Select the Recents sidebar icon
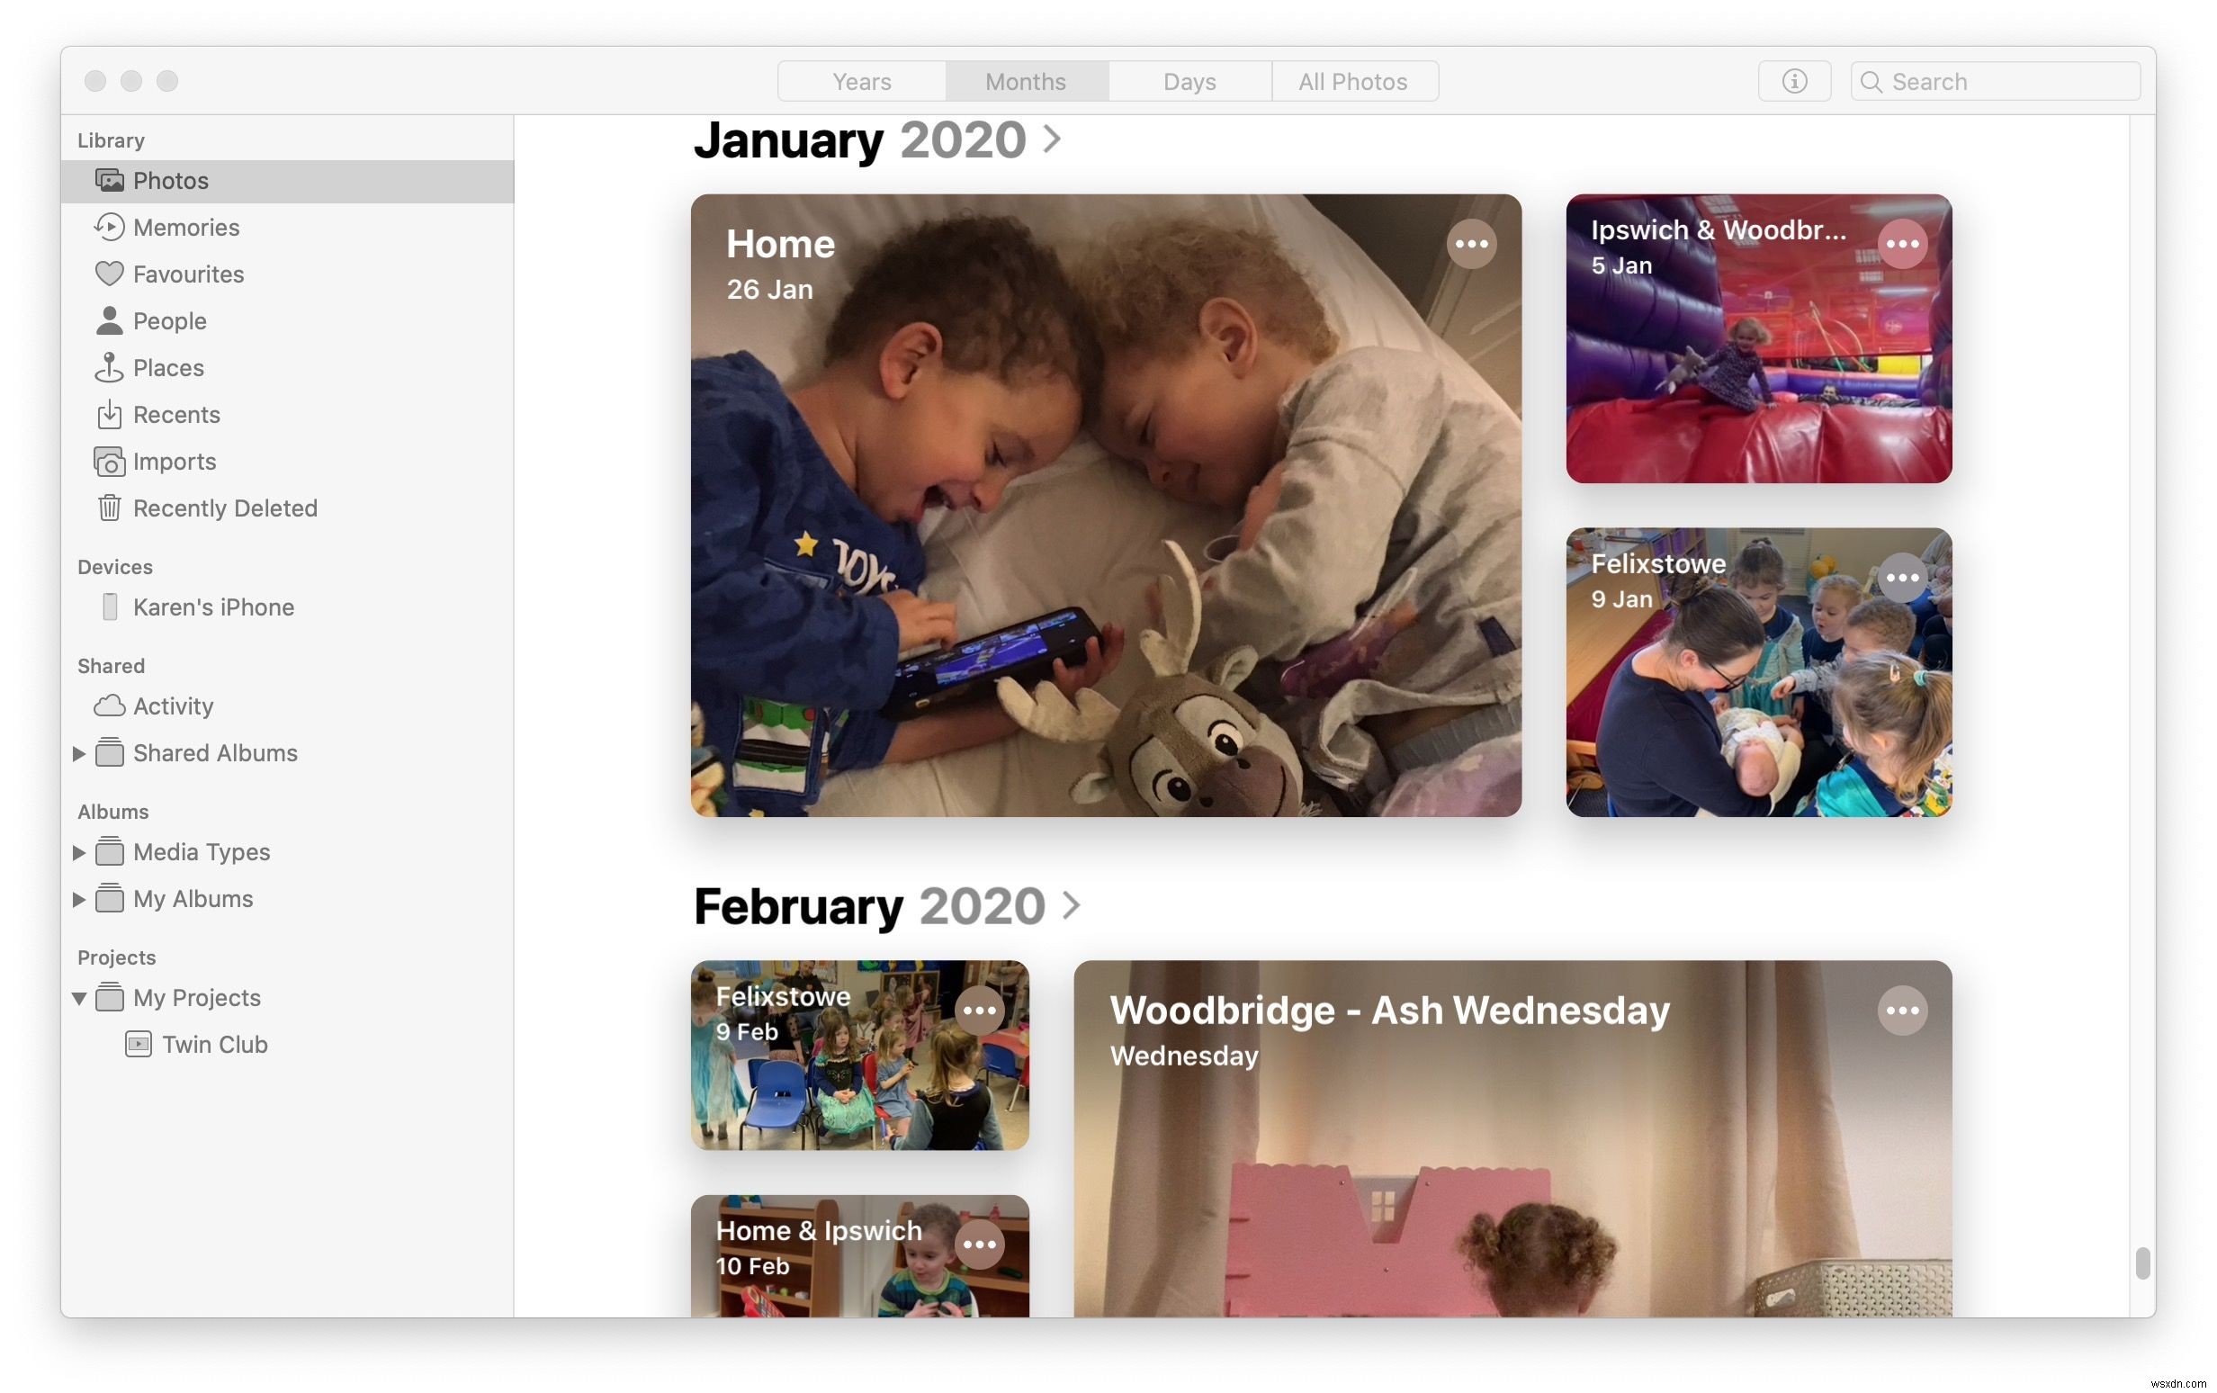Image resolution: width=2217 pixels, height=1393 pixels. click(x=107, y=414)
